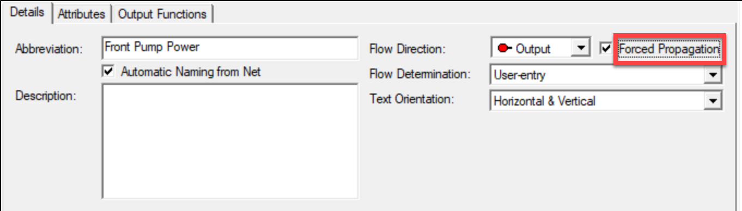742x211 pixels.
Task: Click the Forced Propagation label text
Action: (x=669, y=49)
